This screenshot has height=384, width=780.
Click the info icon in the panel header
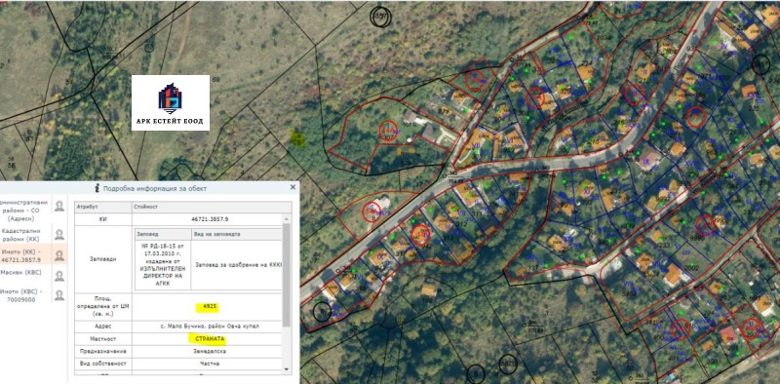[97, 188]
